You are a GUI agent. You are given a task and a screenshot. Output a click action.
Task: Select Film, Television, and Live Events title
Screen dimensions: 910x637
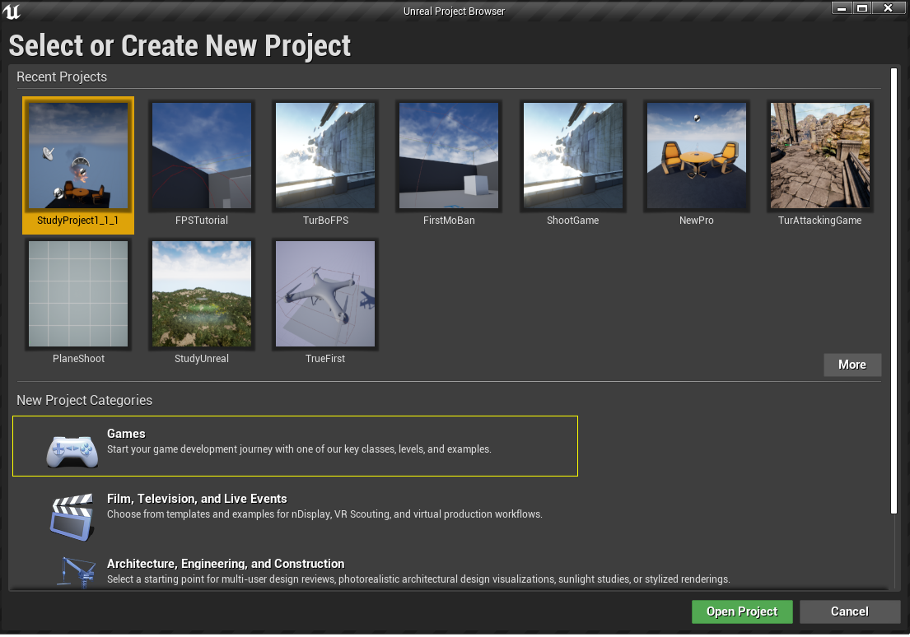click(x=197, y=499)
